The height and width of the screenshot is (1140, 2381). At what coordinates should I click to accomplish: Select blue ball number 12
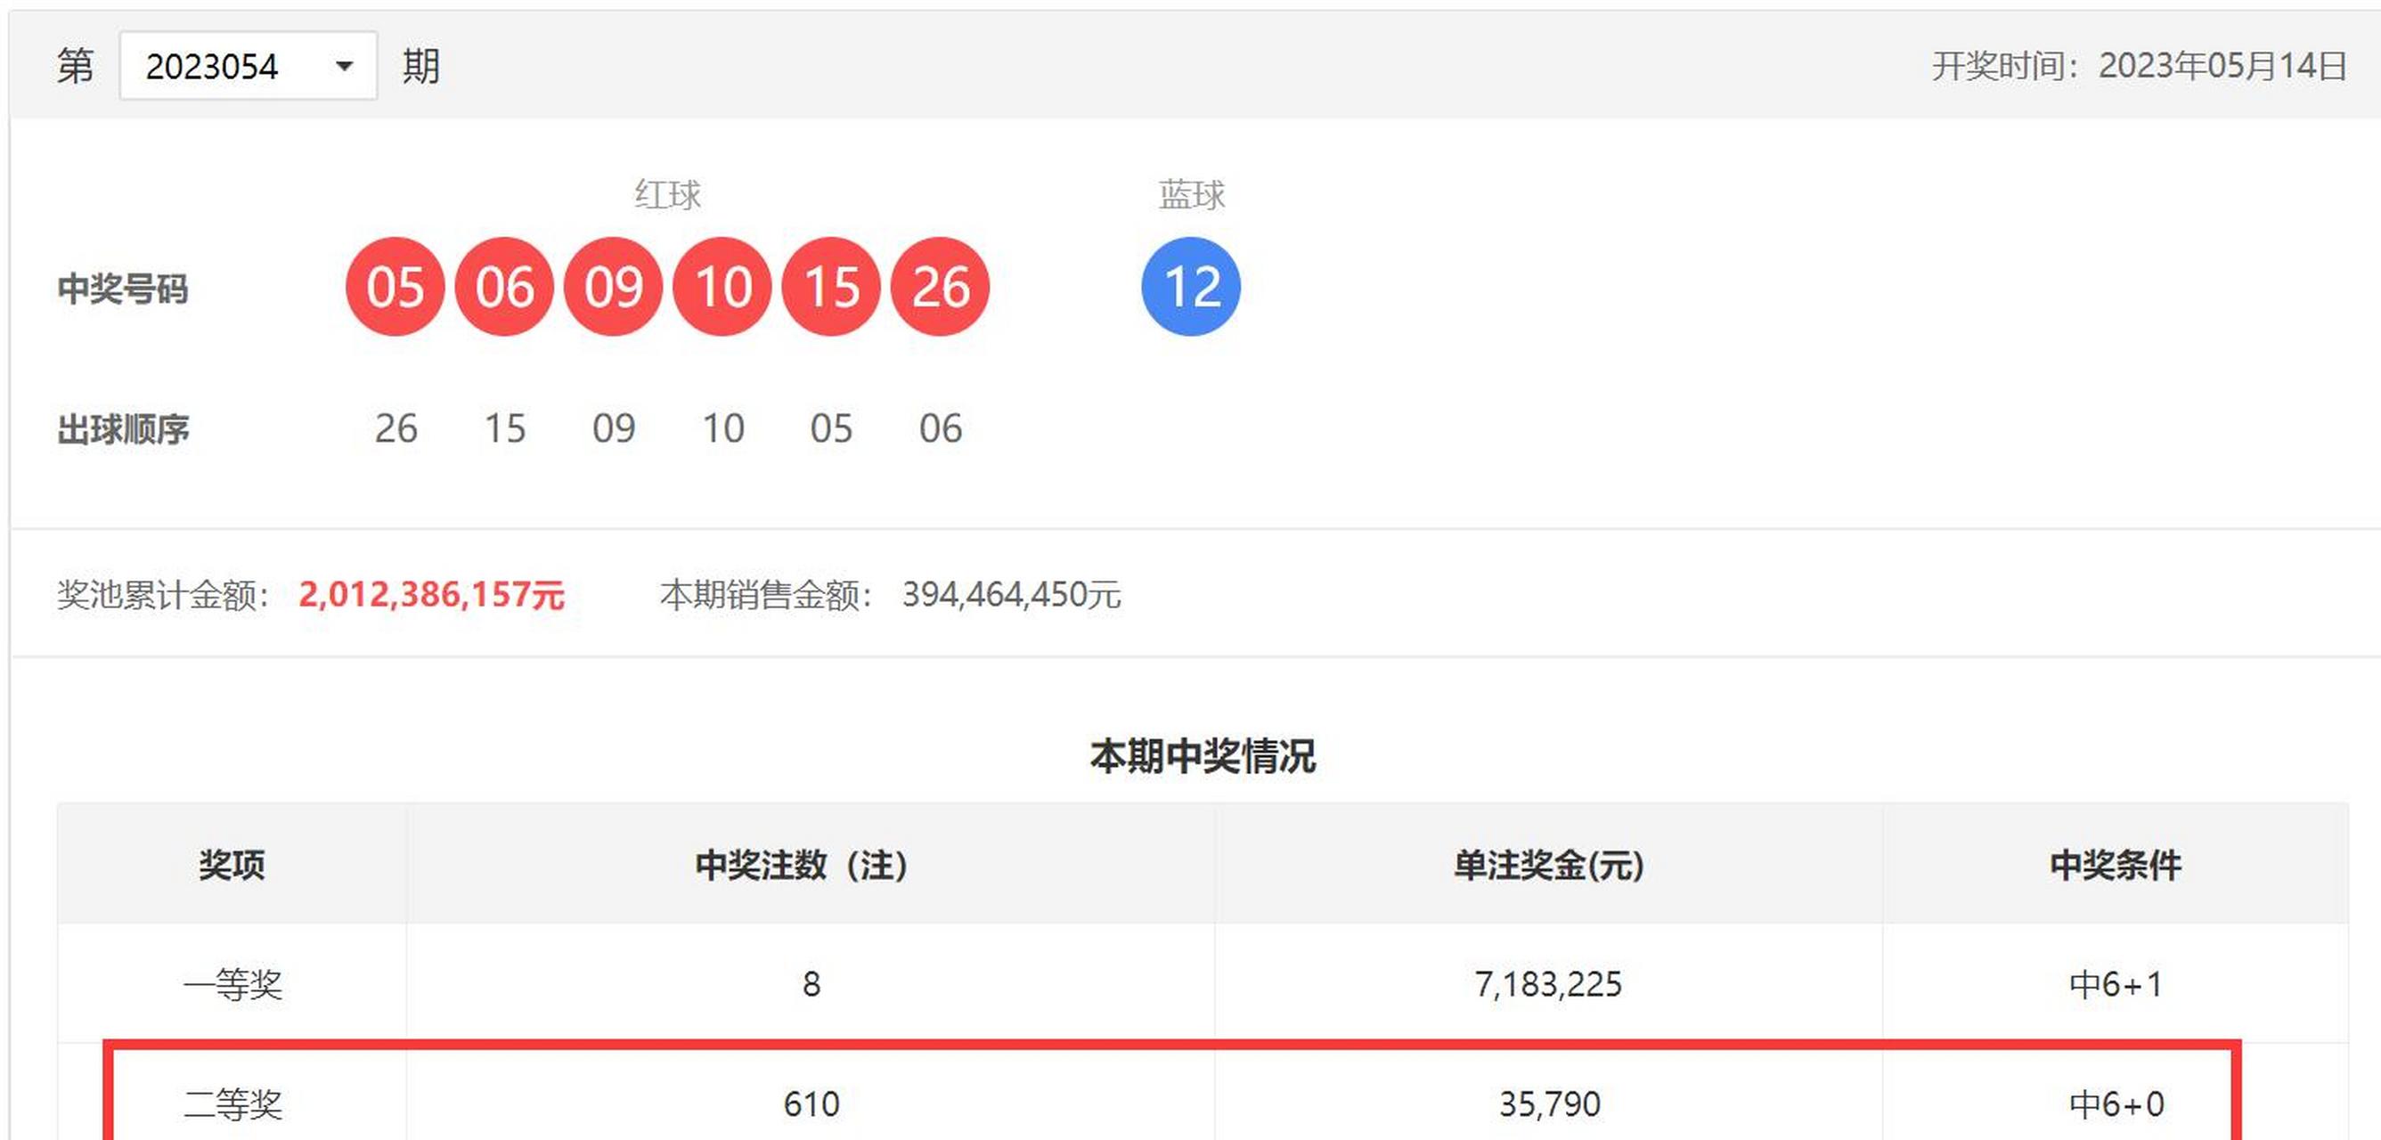1192,287
